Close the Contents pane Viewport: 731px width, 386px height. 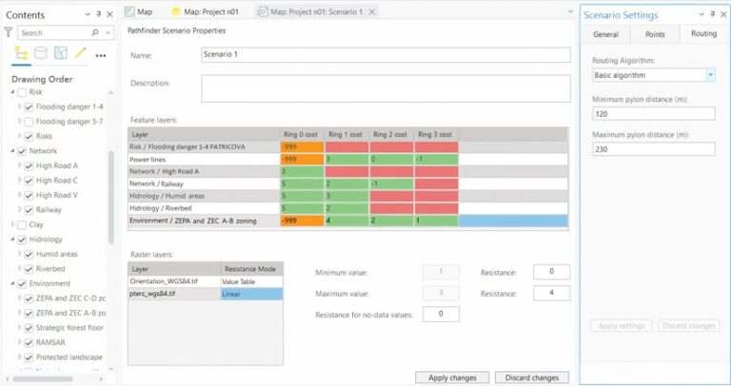click(x=110, y=14)
